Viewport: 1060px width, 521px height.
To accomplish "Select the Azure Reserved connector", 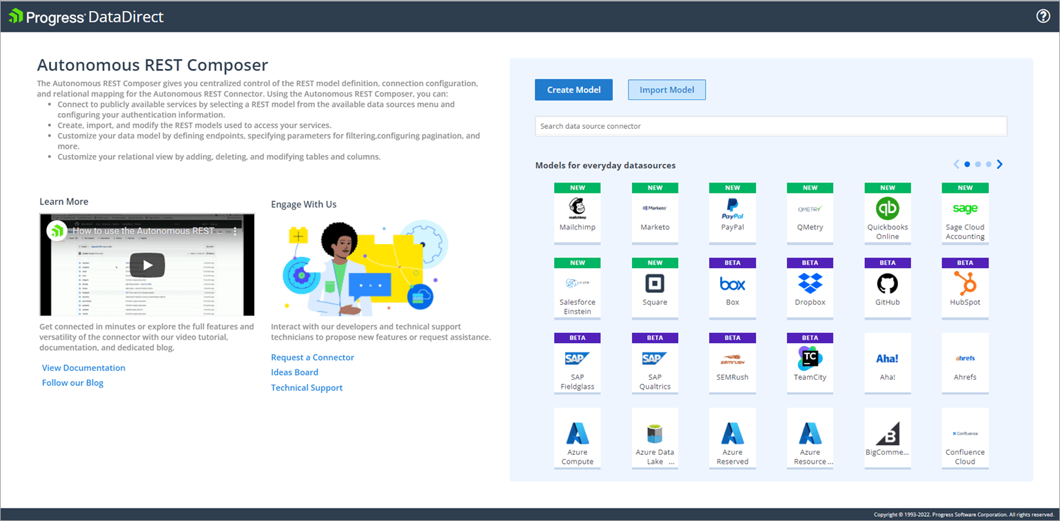I will [733, 438].
